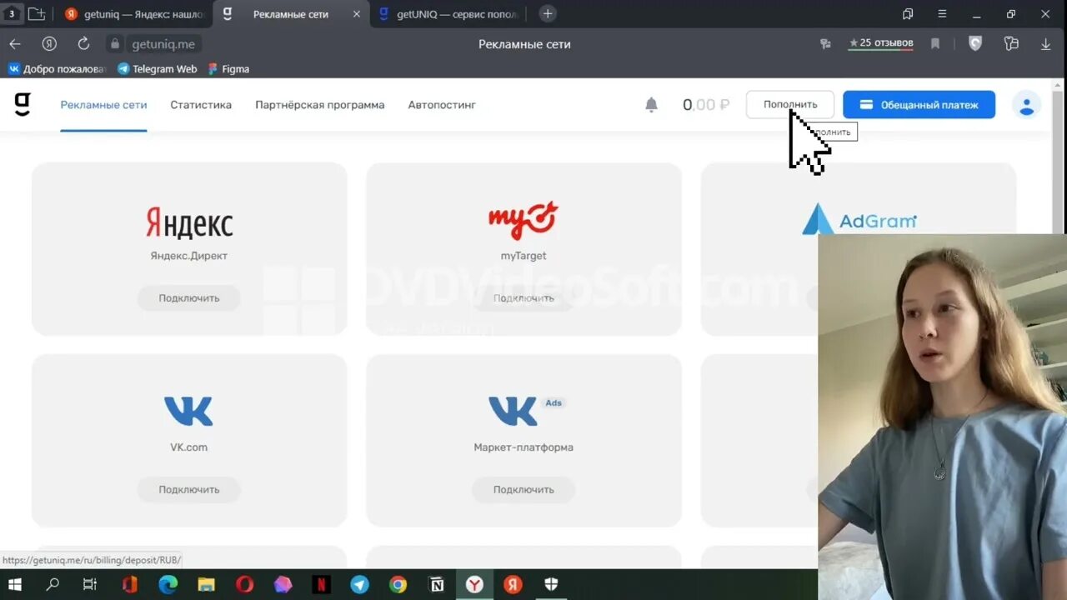Reload the page
Screen dimensions: 1067x600
coord(83,44)
